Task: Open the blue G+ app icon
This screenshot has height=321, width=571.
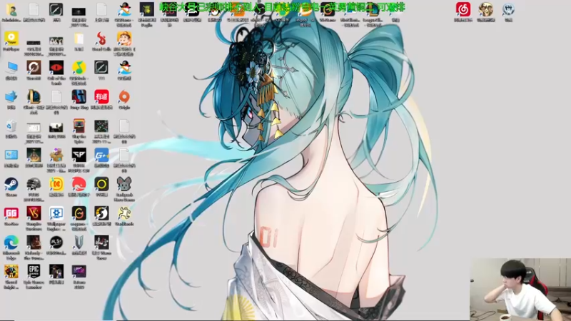Action: [x=101, y=155]
